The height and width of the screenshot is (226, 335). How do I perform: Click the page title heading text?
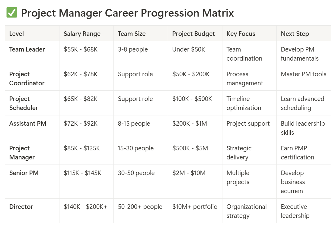point(127,13)
